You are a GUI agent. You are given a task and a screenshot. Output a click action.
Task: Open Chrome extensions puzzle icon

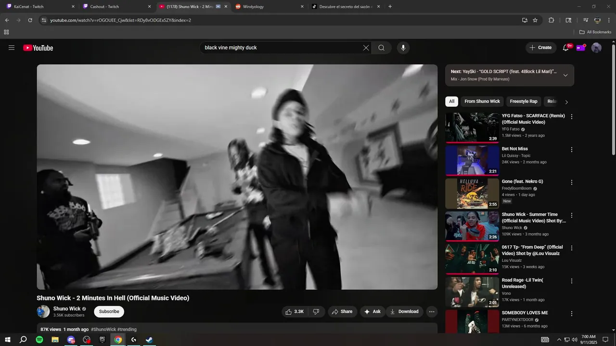[552, 20]
